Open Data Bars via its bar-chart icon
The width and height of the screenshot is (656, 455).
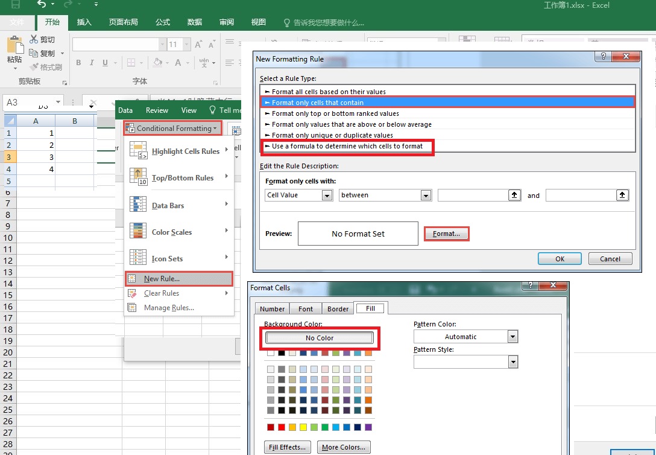pyautogui.click(x=138, y=205)
